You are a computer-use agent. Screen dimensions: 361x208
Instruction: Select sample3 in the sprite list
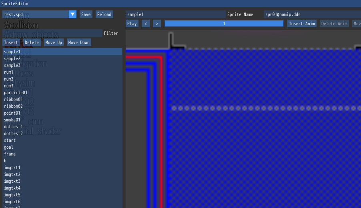click(x=62, y=65)
